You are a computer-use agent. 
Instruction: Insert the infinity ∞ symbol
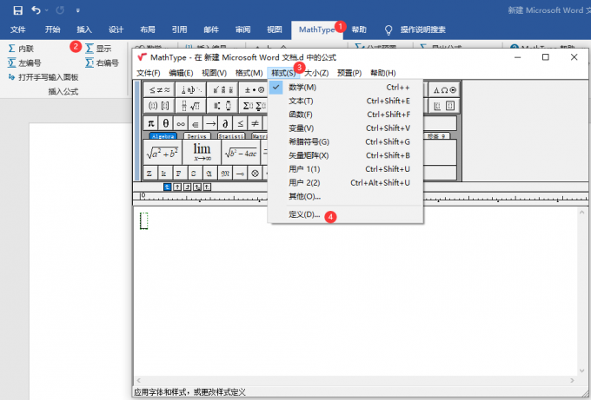click(x=181, y=123)
